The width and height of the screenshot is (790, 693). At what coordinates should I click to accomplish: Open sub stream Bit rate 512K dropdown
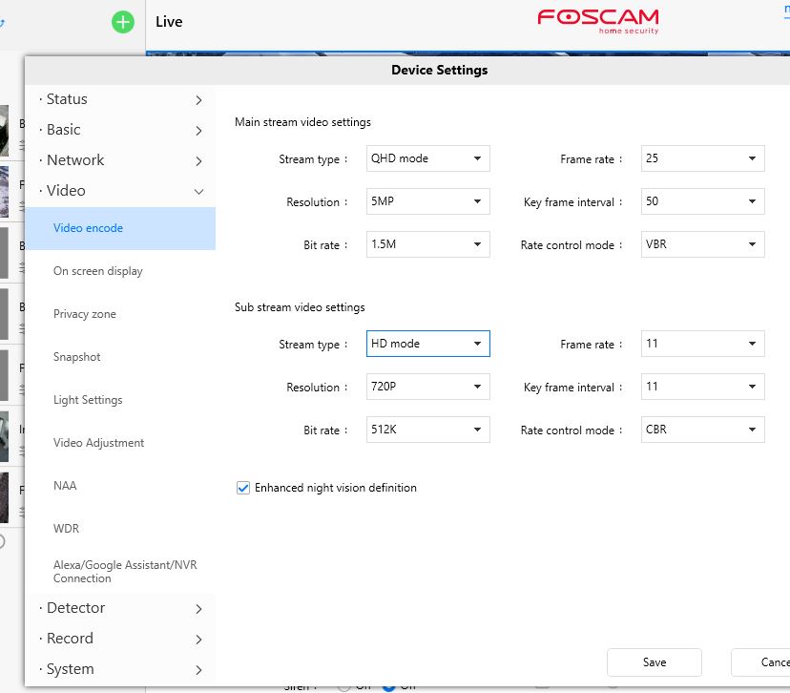tap(427, 430)
